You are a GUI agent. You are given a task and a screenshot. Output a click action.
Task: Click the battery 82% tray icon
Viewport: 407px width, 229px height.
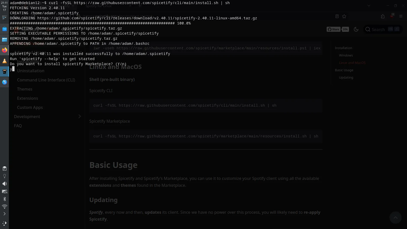(4, 191)
